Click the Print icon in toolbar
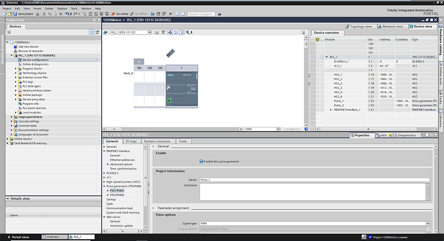 click(x=37, y=14)
